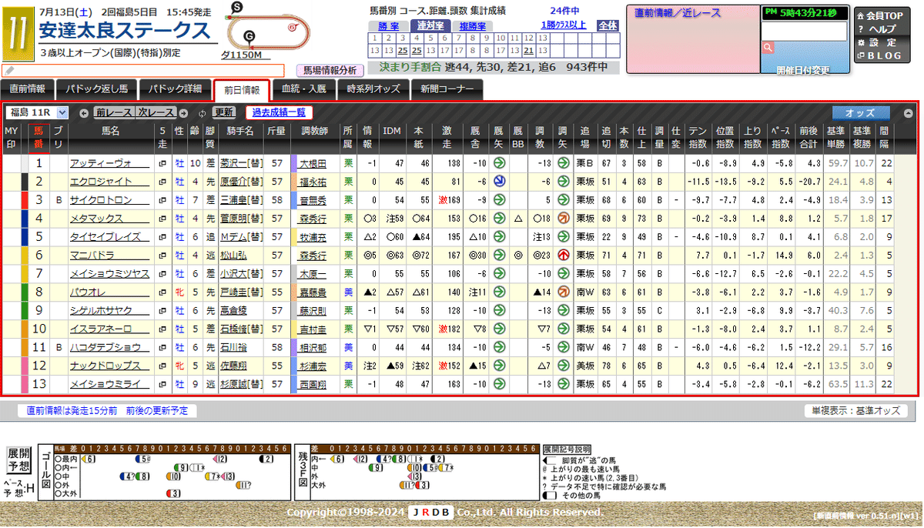Switch the stats display to 勝率
Viewport: 924px width, 528px height.
(389, 25)
